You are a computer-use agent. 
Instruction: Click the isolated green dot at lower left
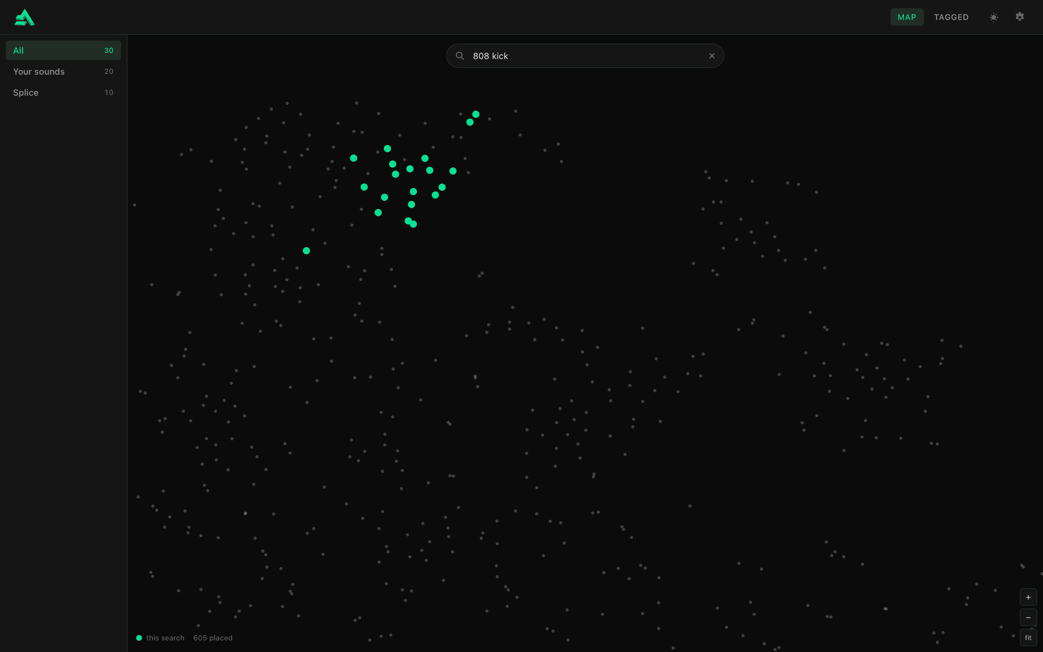click(x=306, y=251)
